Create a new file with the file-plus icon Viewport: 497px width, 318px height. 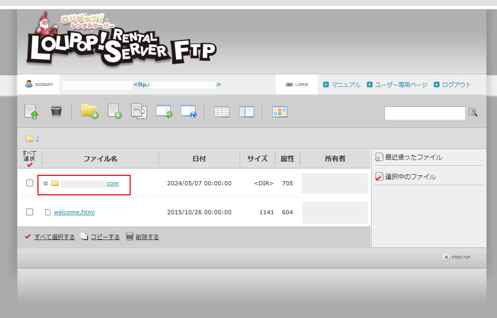pyautogui.click(x=114, y=111)
